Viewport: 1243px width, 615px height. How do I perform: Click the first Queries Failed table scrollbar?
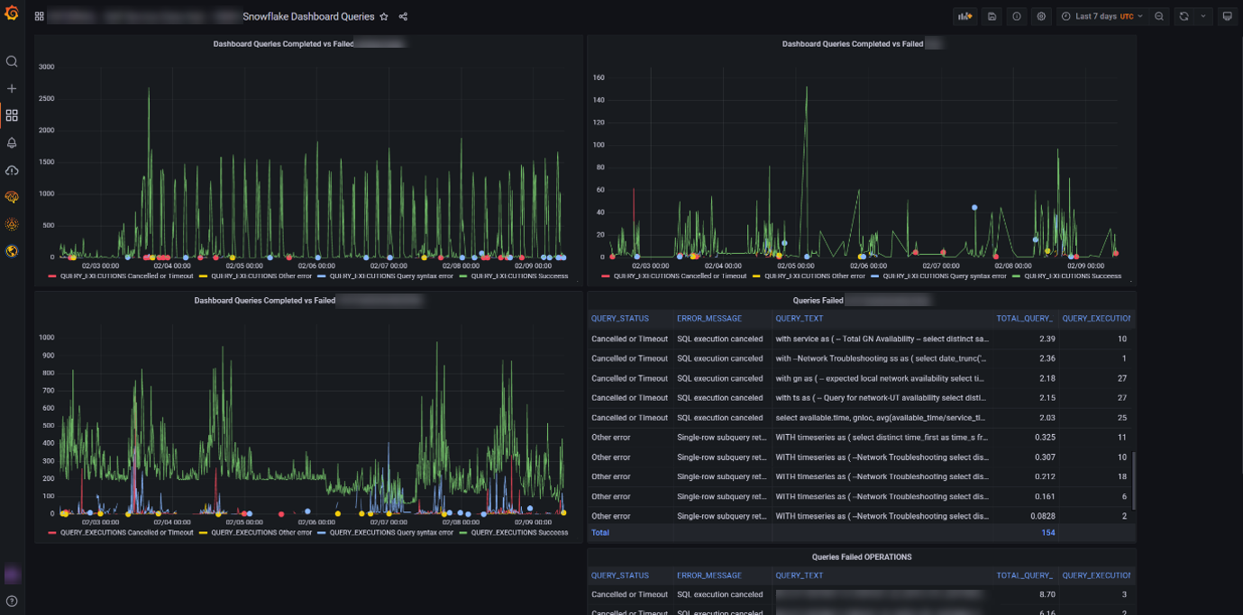(1133, 481)
